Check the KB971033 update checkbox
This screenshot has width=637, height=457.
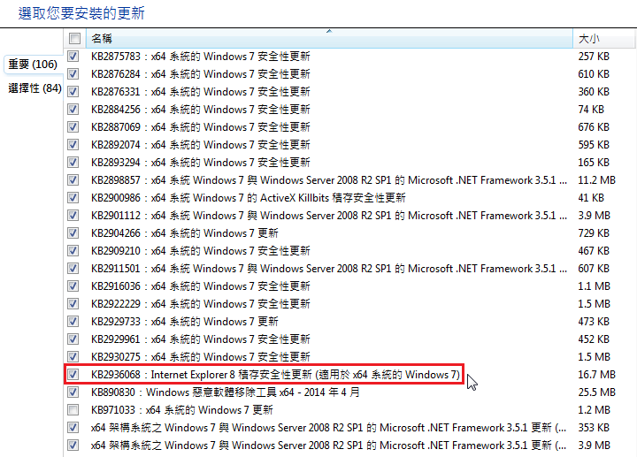[73, 410]
